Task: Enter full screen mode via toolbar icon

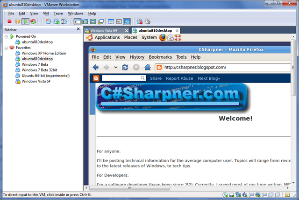Action: point(93,21)
